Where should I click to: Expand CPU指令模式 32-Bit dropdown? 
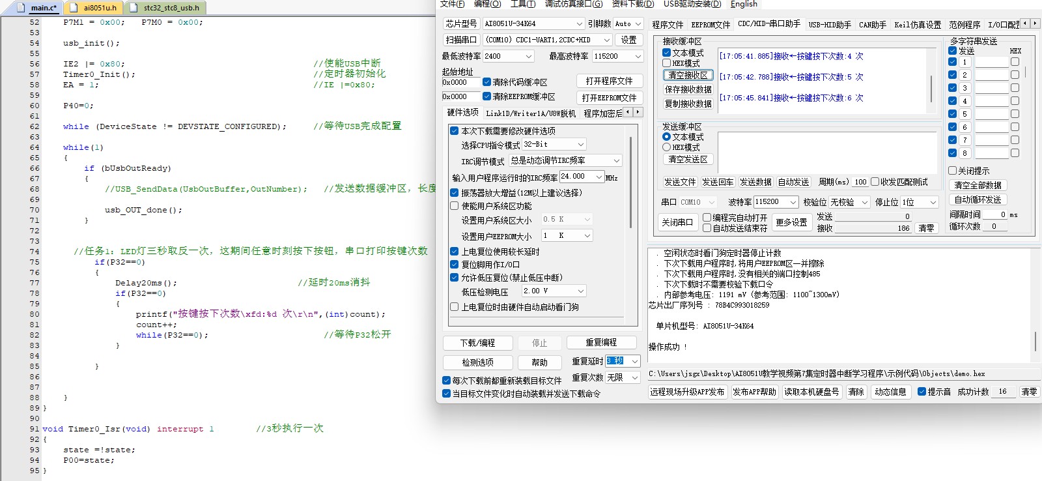click(x=580, y=144)
